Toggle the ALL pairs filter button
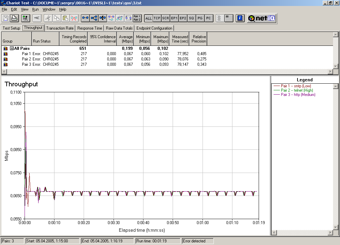This screenshot has height=245, width=340. coord(148,18)
